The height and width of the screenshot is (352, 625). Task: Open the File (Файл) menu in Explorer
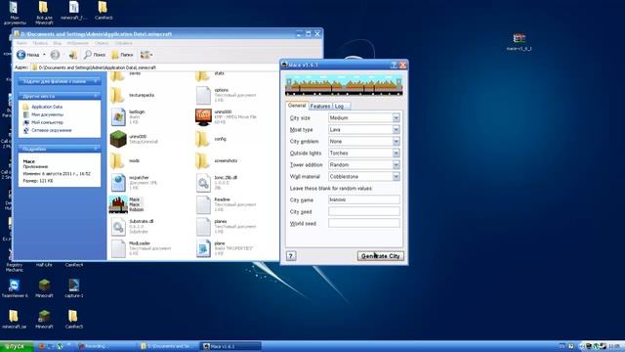tap(21, 43)
